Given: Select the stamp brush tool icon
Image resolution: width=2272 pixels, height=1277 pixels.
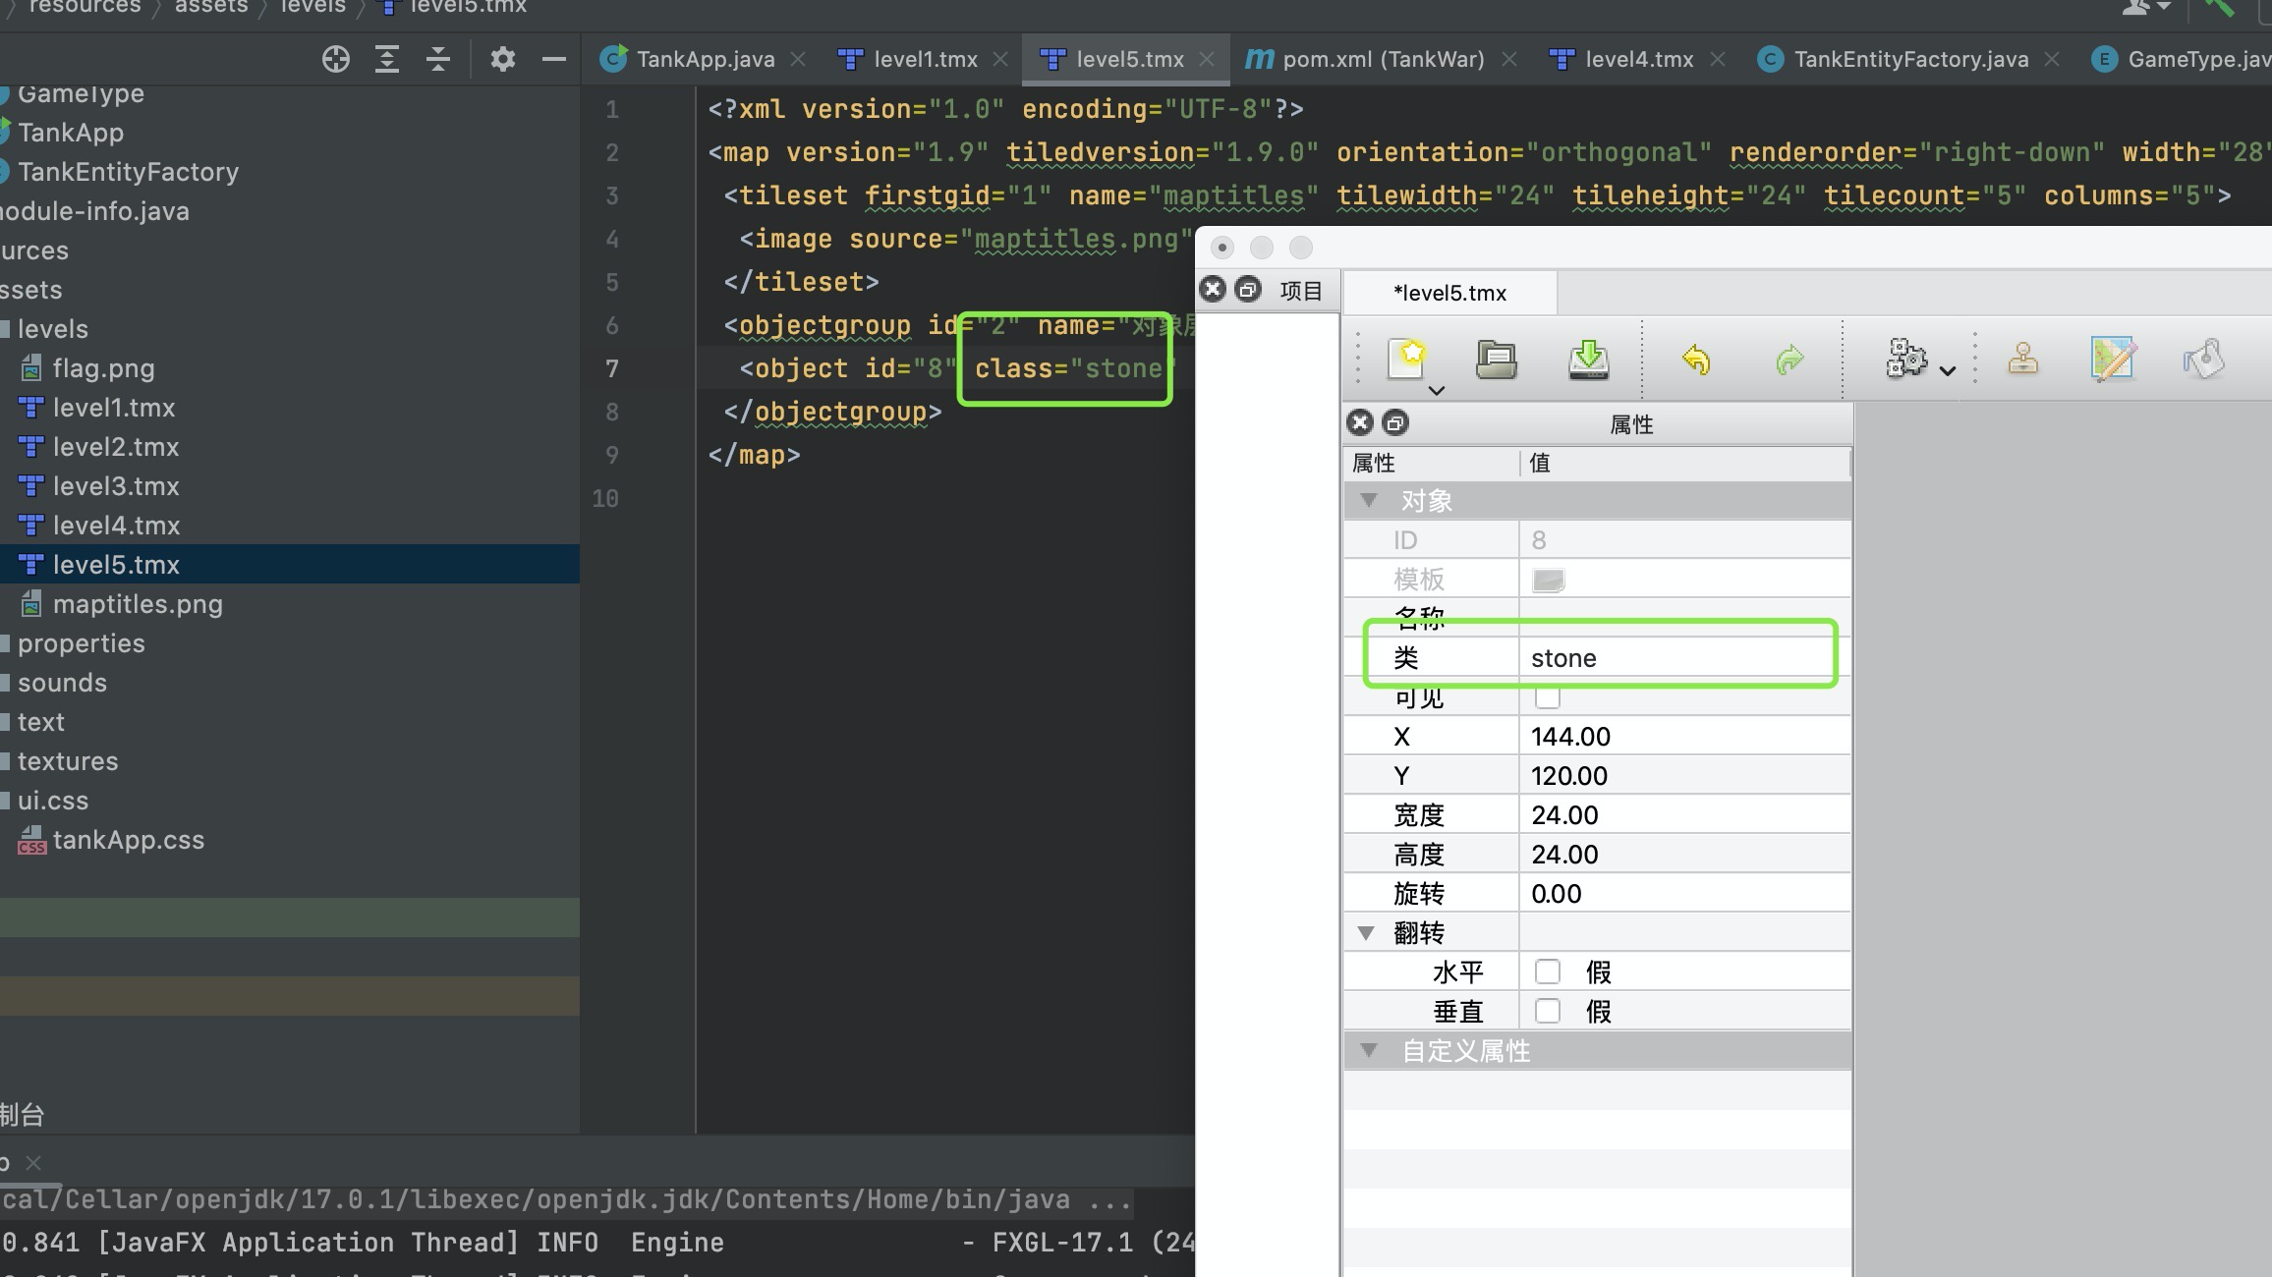Looking at the screenshot, I should coord(2022,360).
